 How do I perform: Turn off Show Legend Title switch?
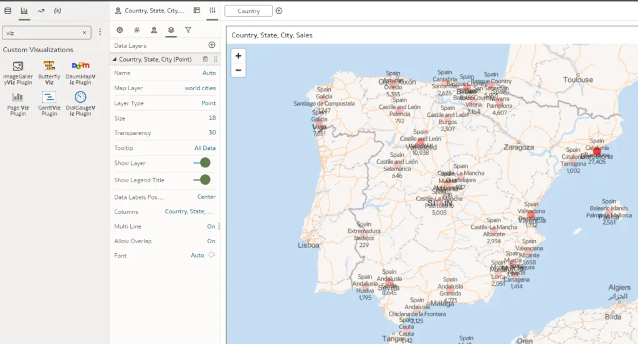click(202, 180)
